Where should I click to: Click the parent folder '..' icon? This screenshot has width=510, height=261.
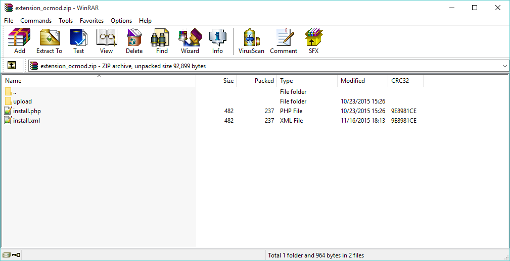8,92
